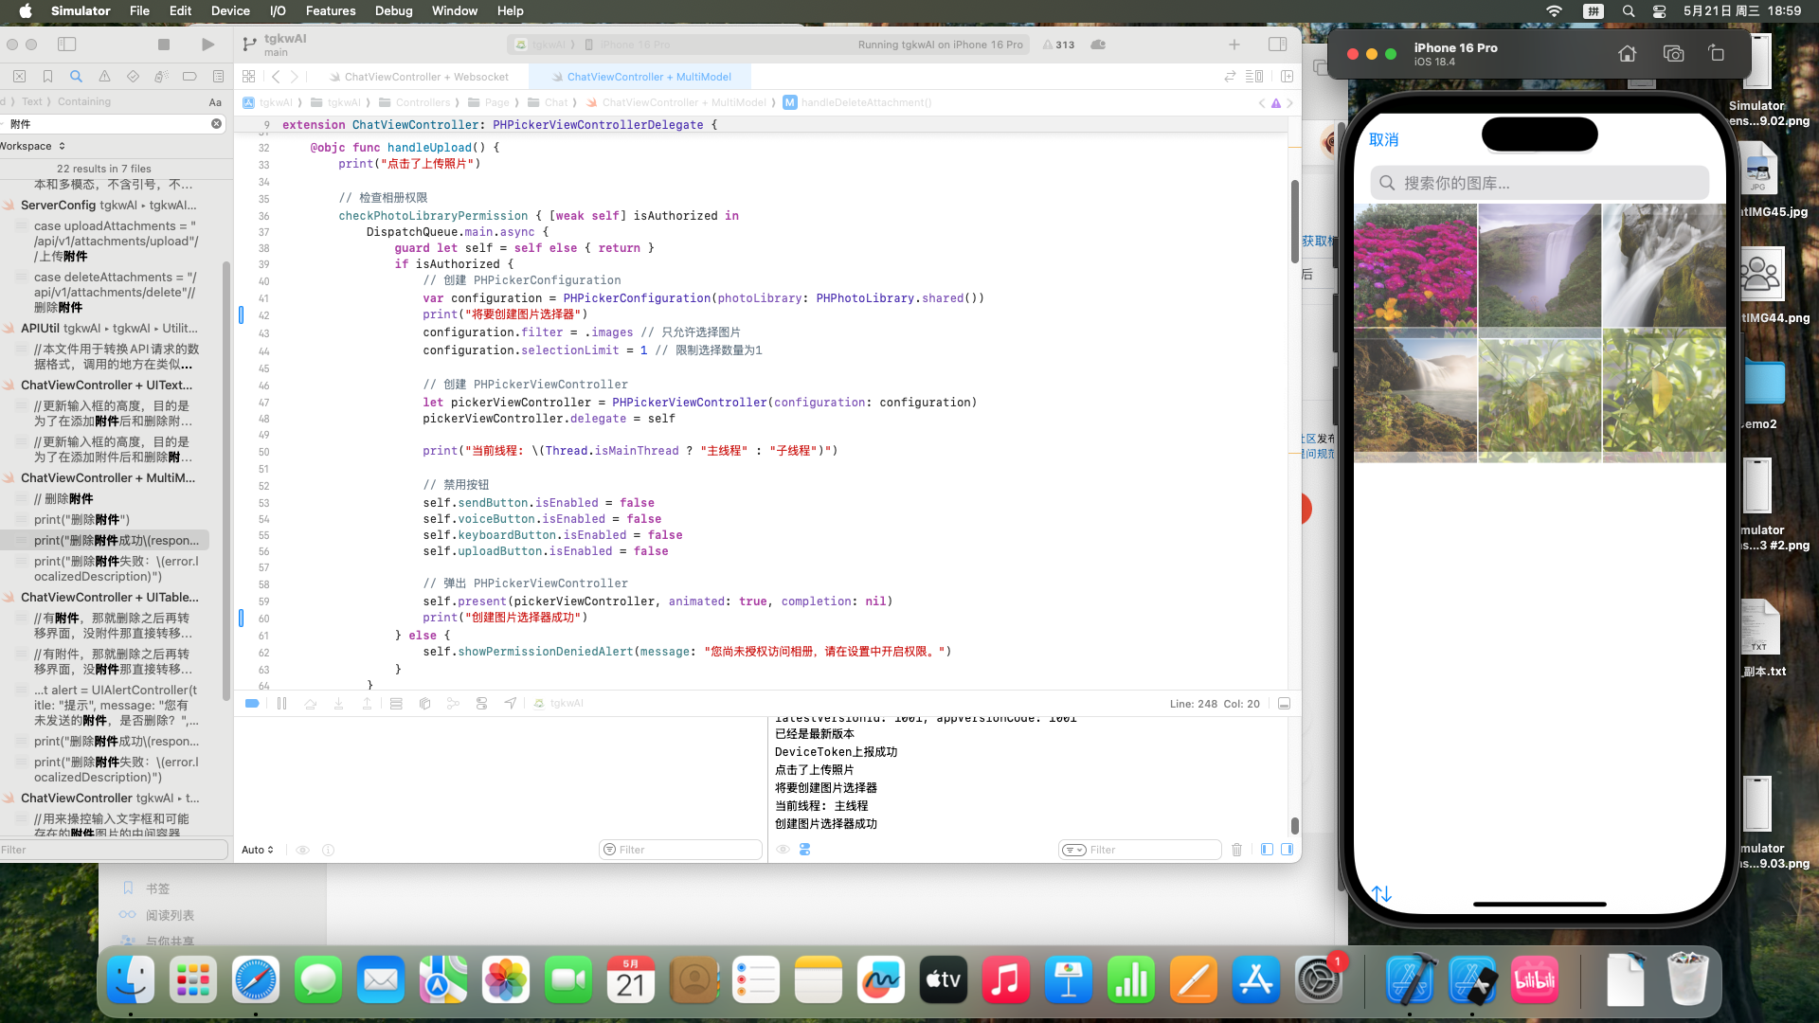Image resolution: width=1819 pixels, height=1023 pixels.
Task: Hide the console pane toggle
Action: 1287,850
